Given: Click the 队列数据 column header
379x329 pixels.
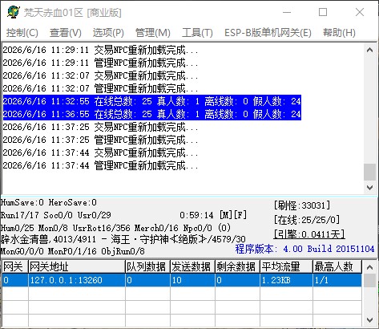Looking at the screenshot, I should pyautogui.click(x=147, y=267).
